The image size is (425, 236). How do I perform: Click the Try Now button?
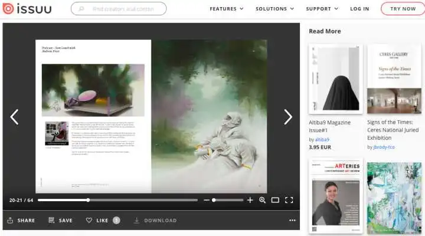pos(403,9)
